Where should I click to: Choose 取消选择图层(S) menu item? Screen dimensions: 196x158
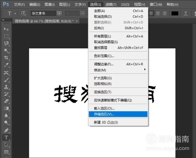tap(118, 42)
